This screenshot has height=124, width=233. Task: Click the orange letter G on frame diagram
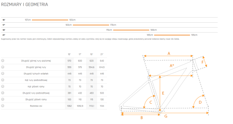[166, 116]
